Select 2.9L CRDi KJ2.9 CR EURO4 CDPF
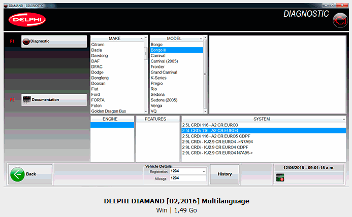The width and height of the screenshot is (352, 217). (264, 147)
